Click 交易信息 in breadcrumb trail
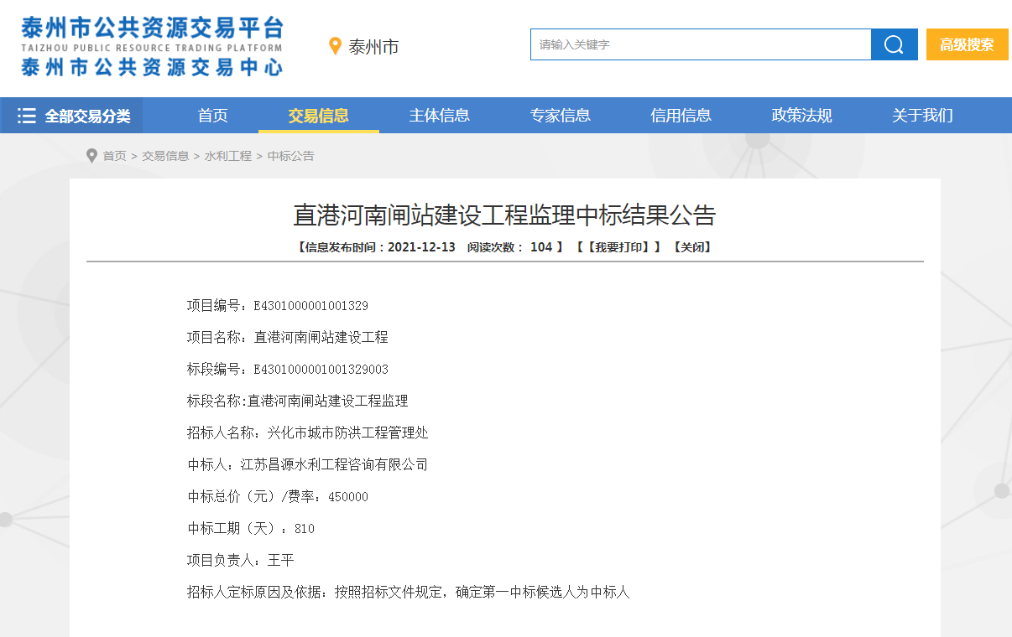 point(165,156)
